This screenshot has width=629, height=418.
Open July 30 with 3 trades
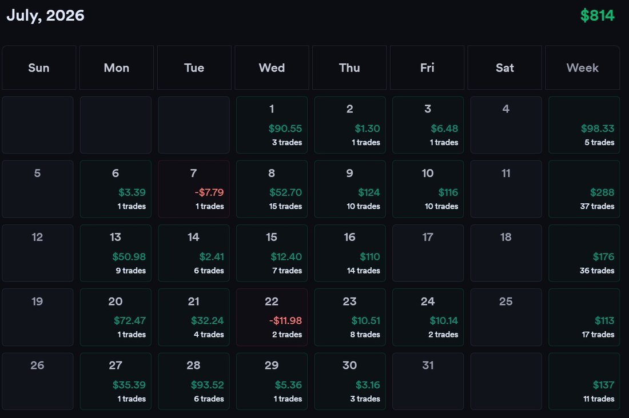pyautogui.click(x=350, y=381)
